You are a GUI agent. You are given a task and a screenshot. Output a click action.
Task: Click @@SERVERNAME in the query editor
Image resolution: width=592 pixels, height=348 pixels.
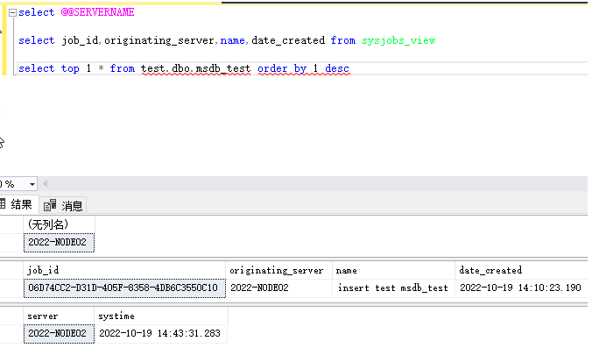[x=97, y=12]
